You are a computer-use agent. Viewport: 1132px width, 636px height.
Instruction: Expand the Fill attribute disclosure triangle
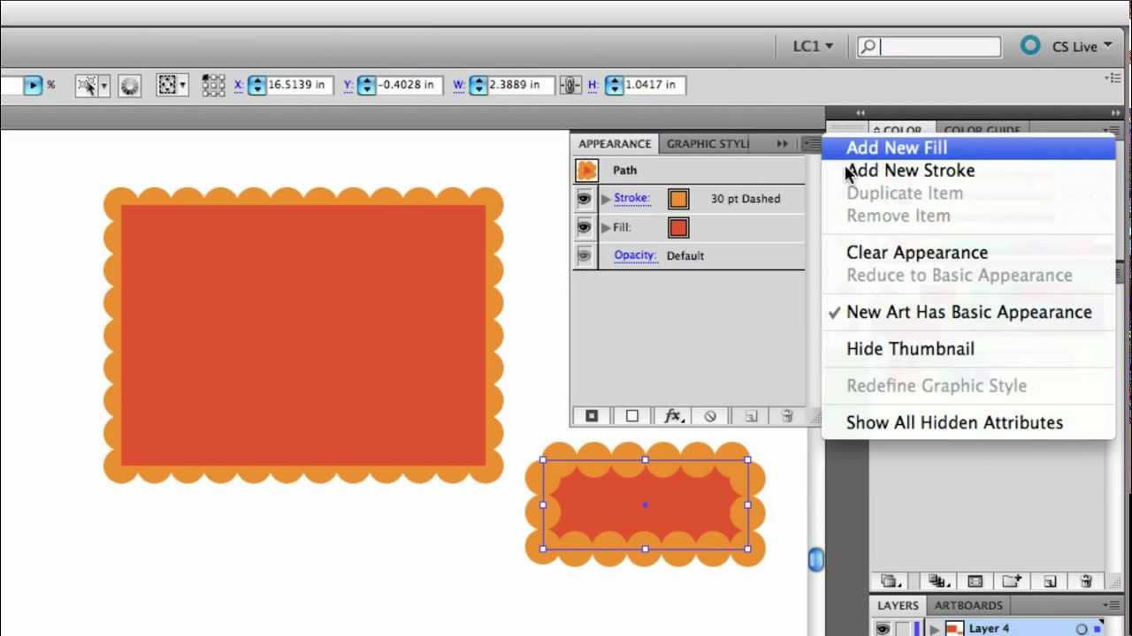(605, 227)
